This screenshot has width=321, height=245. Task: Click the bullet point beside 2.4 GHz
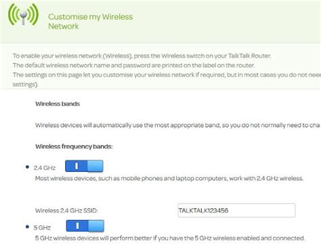(27, 167)
